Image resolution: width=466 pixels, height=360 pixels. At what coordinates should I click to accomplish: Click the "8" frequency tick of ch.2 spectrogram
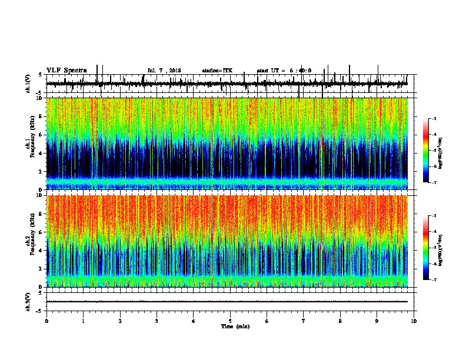coord(41,214)
